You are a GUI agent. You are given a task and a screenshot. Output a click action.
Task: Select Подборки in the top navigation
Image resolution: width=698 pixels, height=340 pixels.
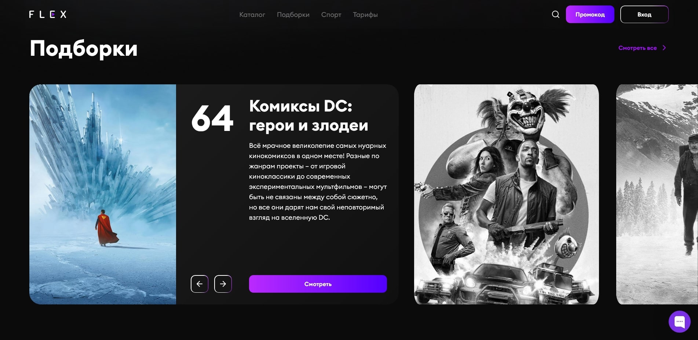click(293, 15)
